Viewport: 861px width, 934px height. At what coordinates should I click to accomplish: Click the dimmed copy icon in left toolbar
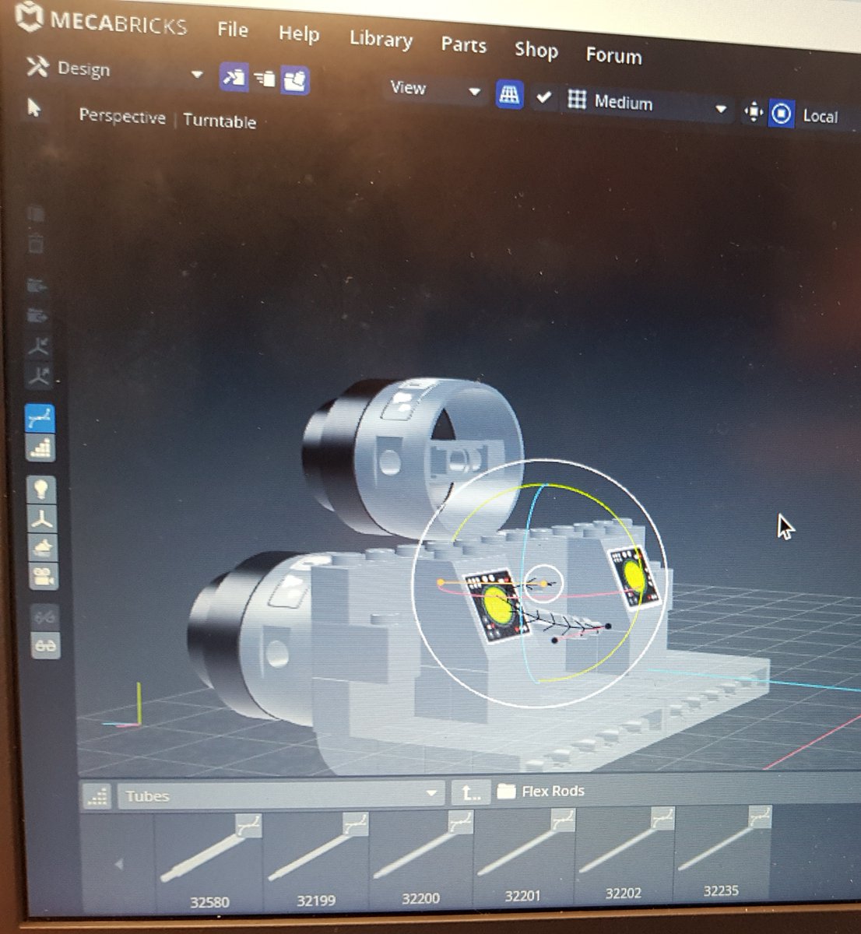click(x=36, y=215)
